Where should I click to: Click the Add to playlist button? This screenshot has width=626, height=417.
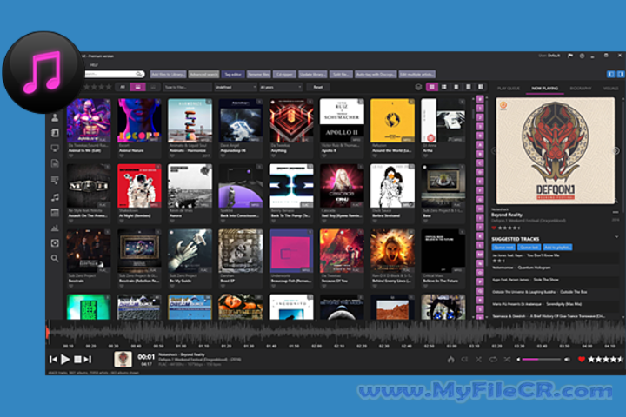[557, 248]
